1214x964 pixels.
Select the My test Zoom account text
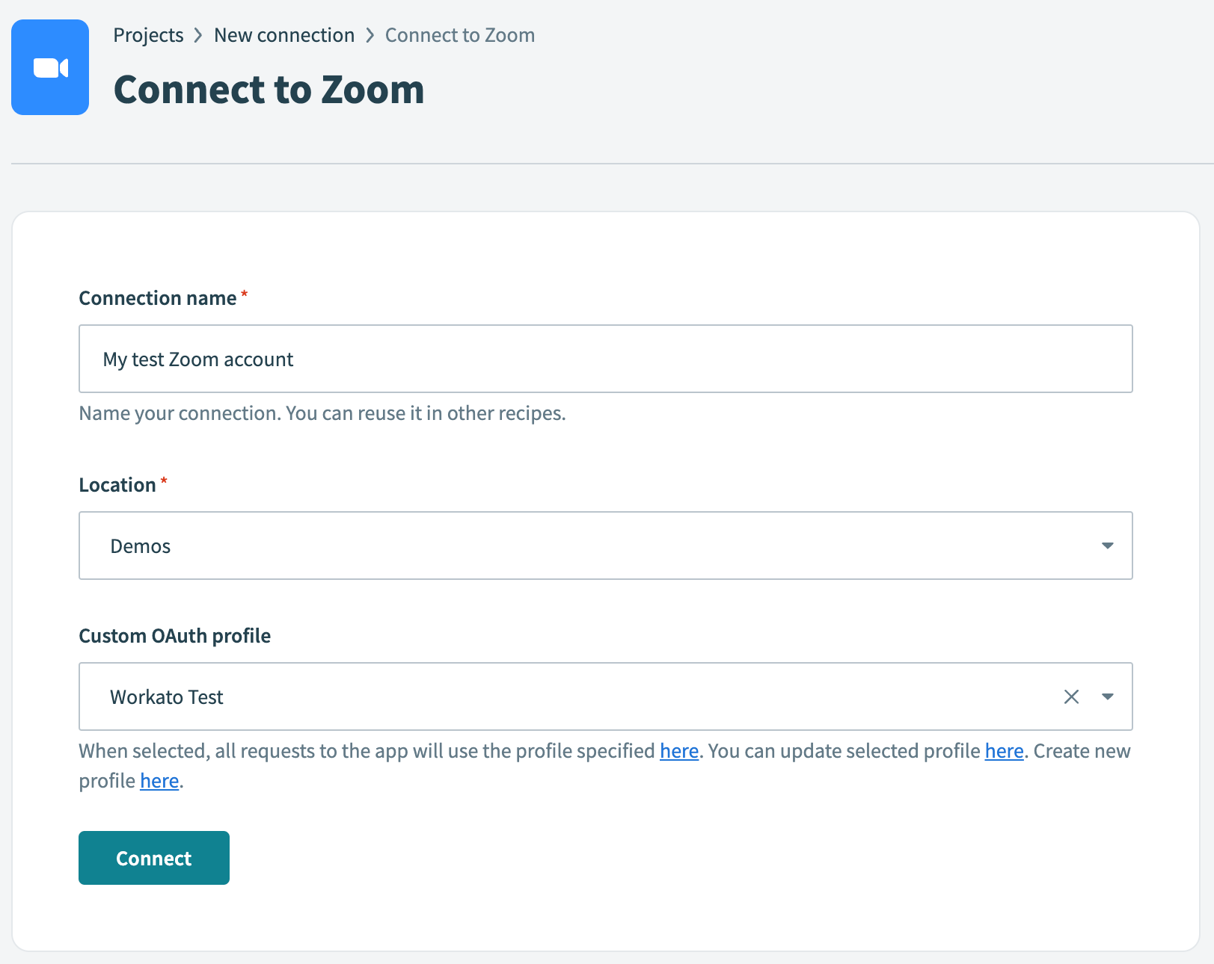click(197, 359)
